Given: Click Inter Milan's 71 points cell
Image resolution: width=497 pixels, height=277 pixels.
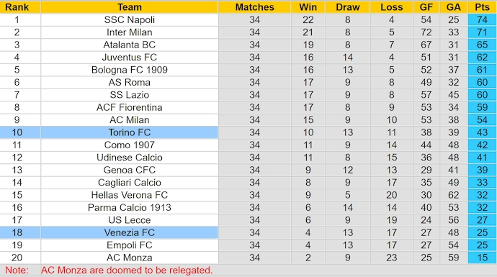Looking at the screenshot, I should [482, 32].
